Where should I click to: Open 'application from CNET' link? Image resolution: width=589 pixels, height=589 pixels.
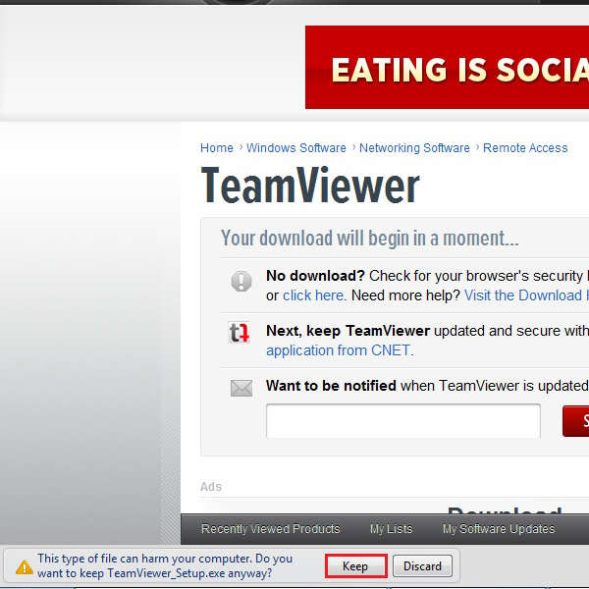pos(338,350)
